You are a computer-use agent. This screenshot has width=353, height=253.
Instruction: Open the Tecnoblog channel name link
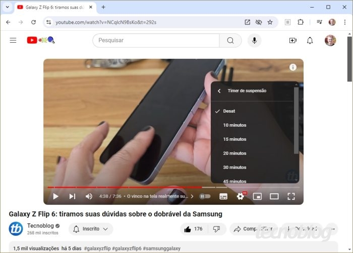(x=40, y=226)
